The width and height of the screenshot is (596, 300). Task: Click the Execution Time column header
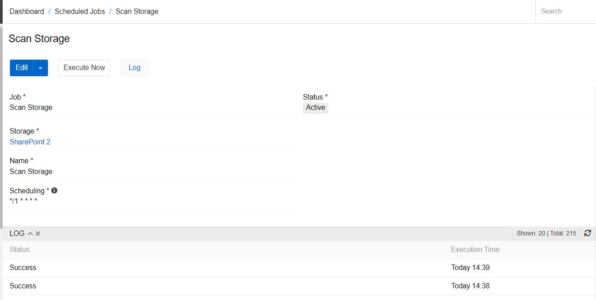click(475, 249)
